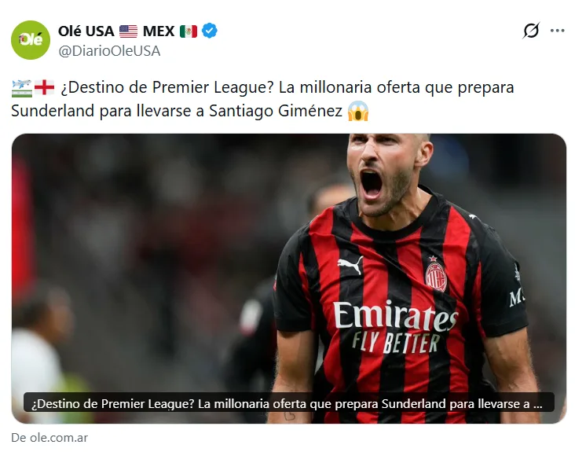The height and width of the screenshot is (452, 575).
Task: Open the Grok slashed-circle icon
Action: coord(531,31)
